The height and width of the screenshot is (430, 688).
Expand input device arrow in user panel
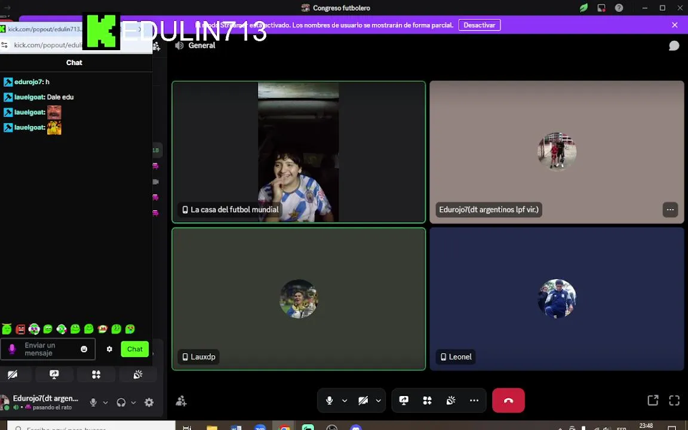pyautogui.click(x=105, y=403)
